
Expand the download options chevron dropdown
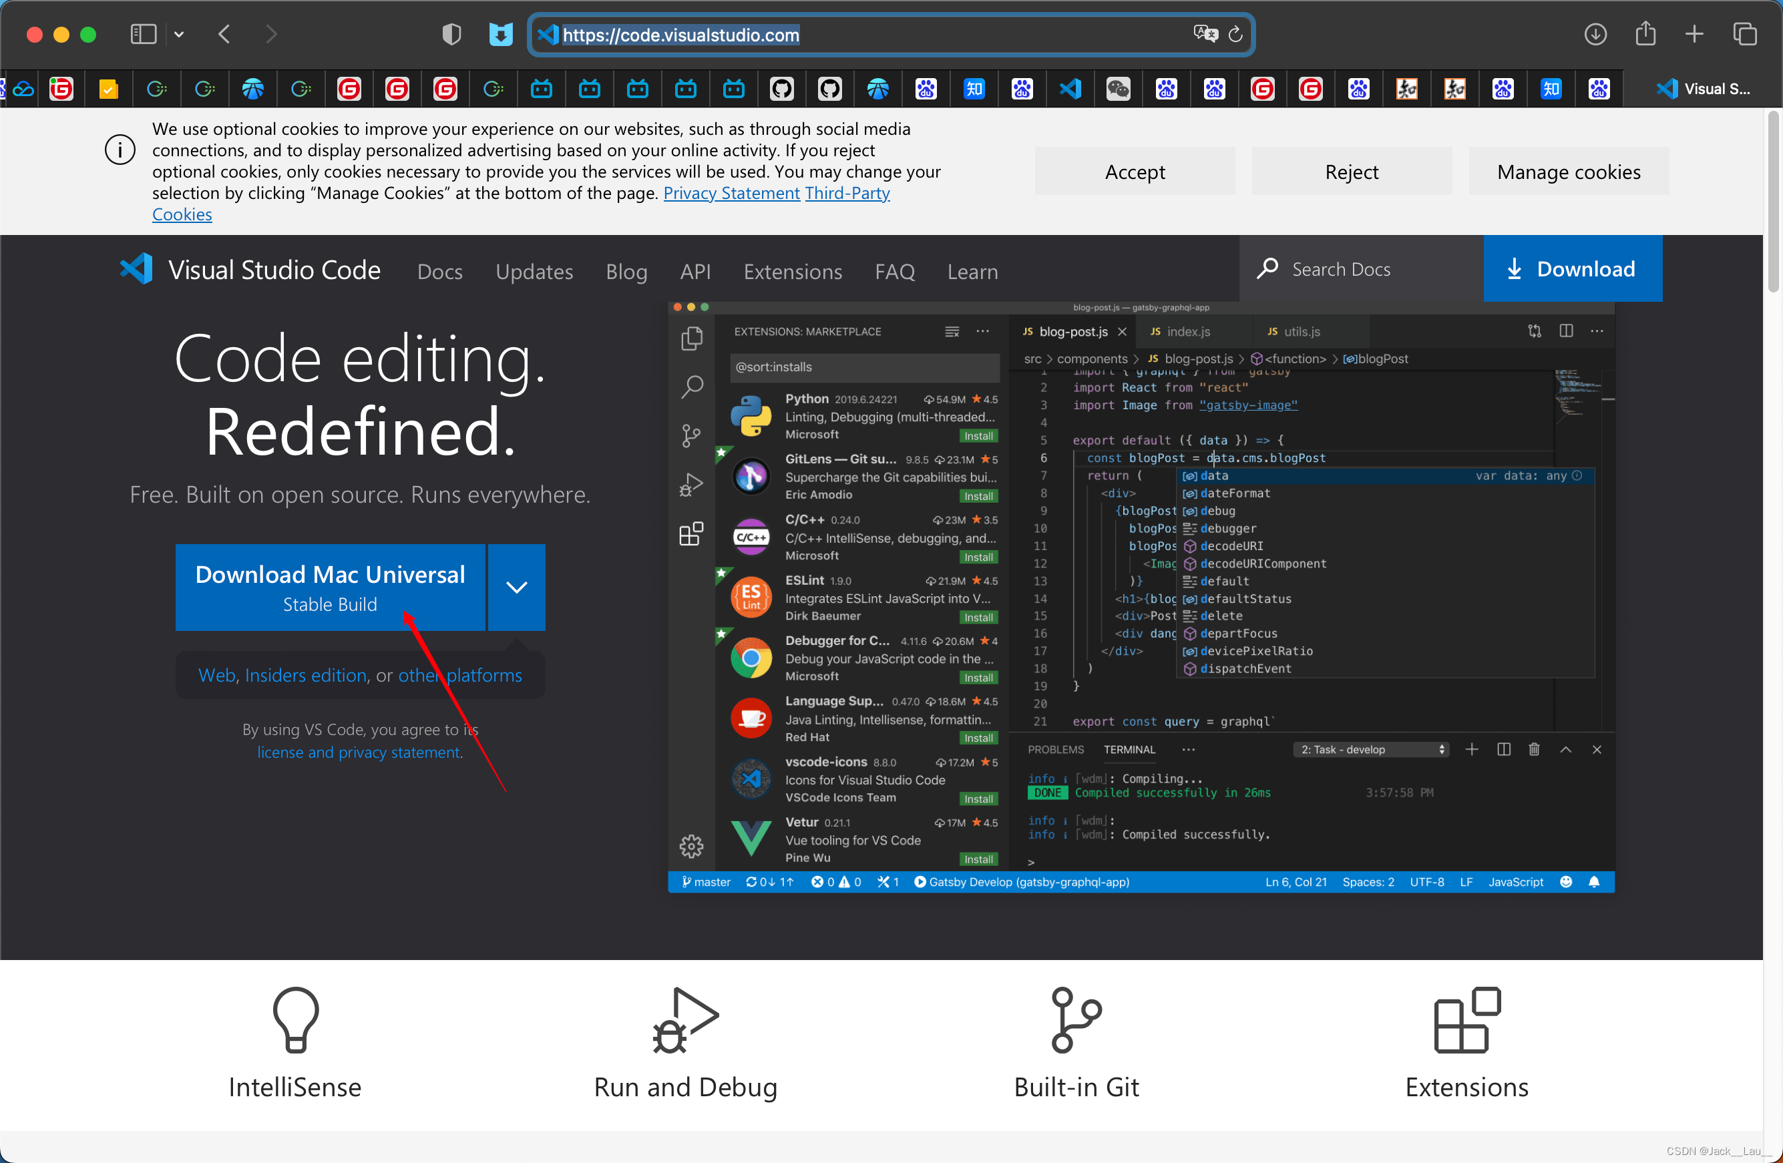click(517, 587)
